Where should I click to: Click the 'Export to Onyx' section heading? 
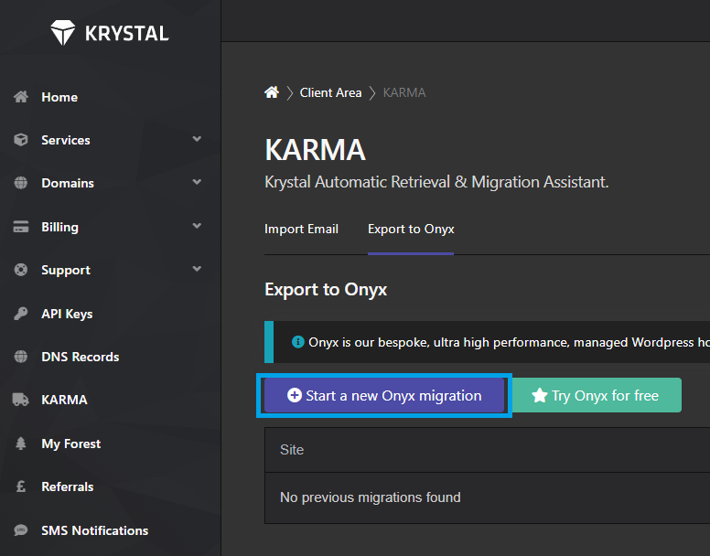[x=326, y=289]
